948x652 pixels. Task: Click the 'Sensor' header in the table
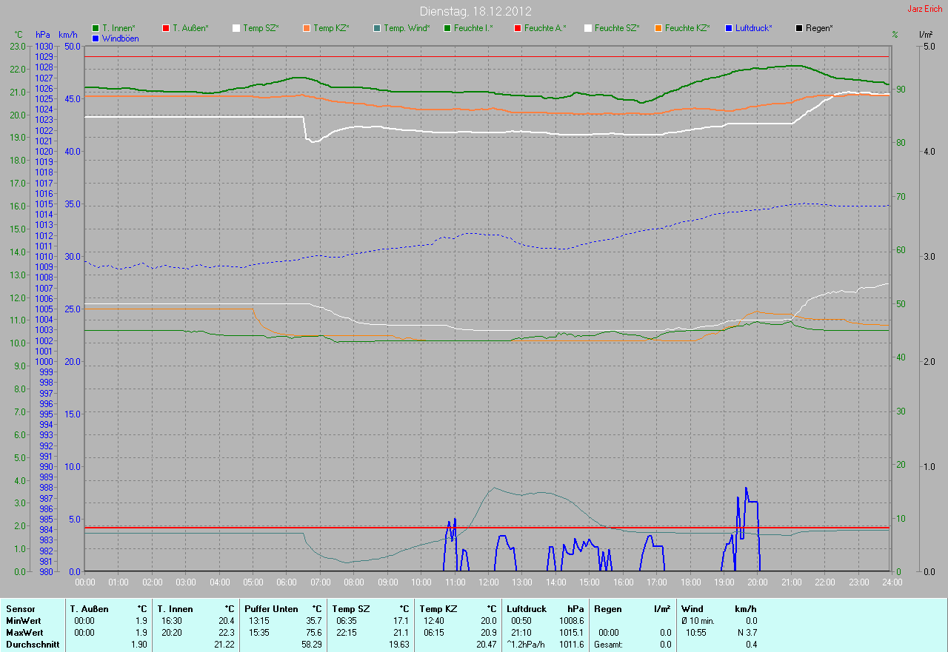pyautogui.click(x=20, y=609)
